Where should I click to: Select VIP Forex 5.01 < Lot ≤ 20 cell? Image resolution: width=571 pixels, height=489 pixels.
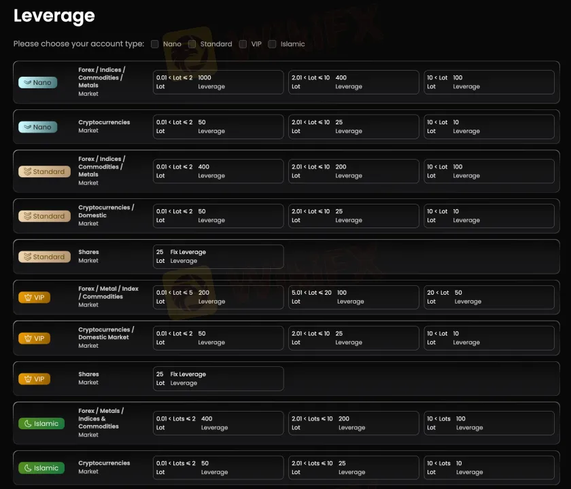353,297
